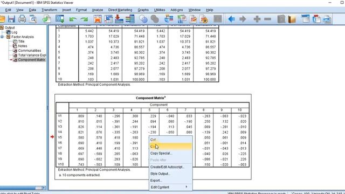
Task: Open the Edit menu
Action: point(8,10)
